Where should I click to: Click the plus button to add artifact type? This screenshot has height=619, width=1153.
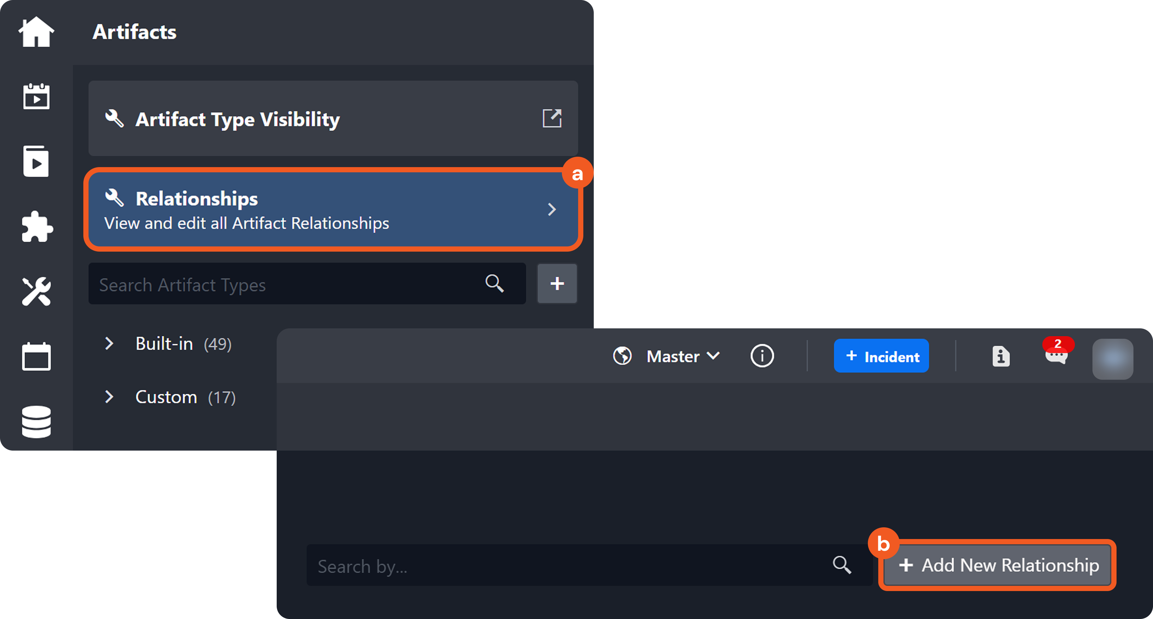557,284
